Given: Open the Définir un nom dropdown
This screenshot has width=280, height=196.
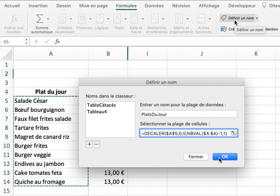Looking at the screenshot, I should (x=257, y=18).
